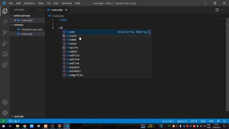Open Microsoft Store from taskbar
Viewport: 229px width, 129px height.
pyautogui.click(x=31, y=126)
